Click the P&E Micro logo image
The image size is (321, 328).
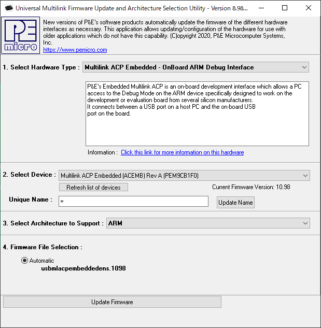[21, 35]
